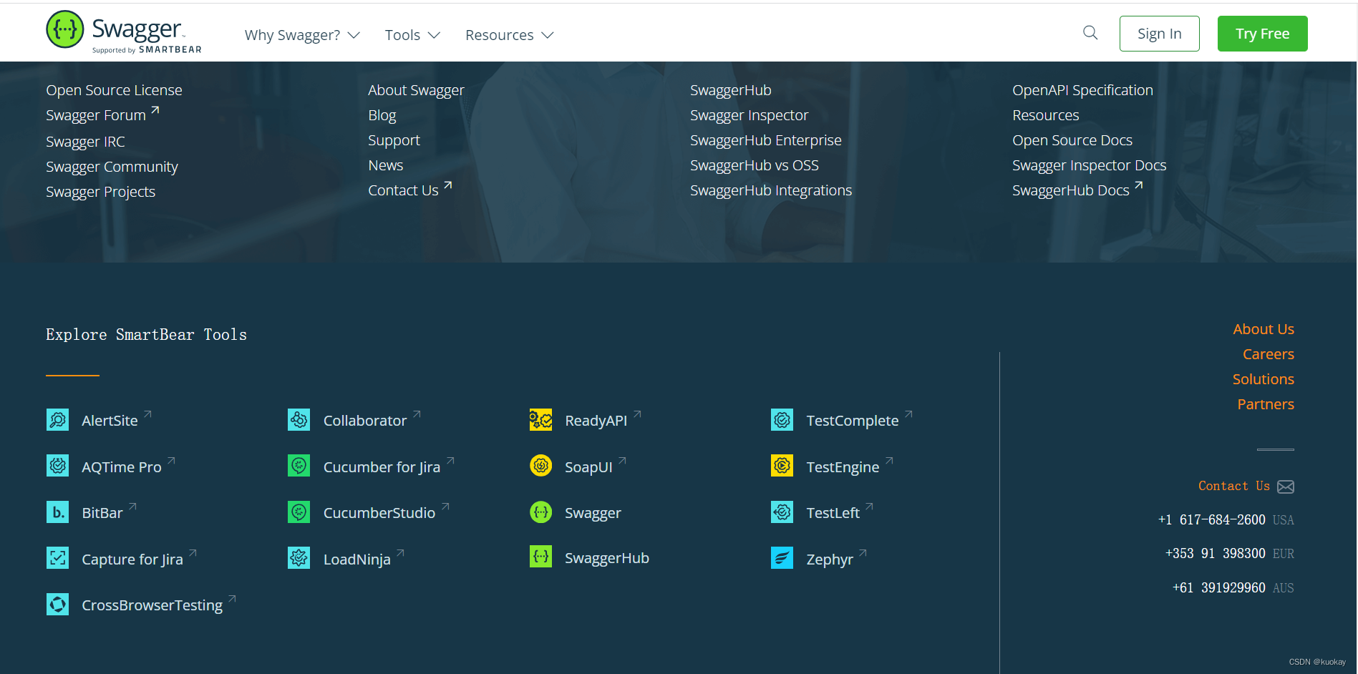Open the About Swagger link
The height and width of the screenshot is (674, 1358).
(417, 90)
